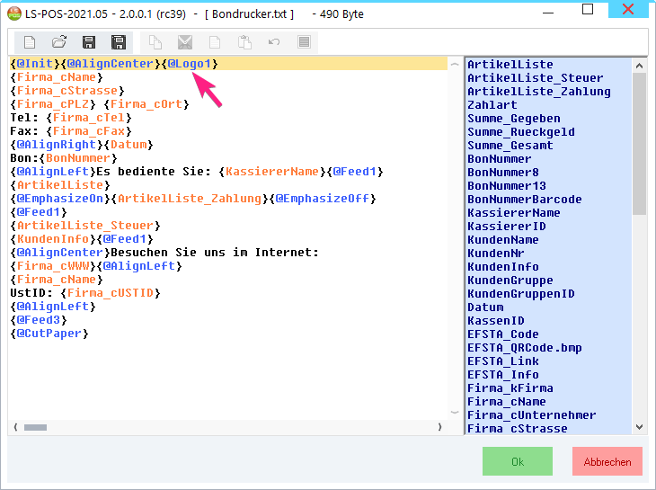Select Zahlart in the variable list
Image resolution: width=656 pixels, height=490 pixels.
coord(492,104)
